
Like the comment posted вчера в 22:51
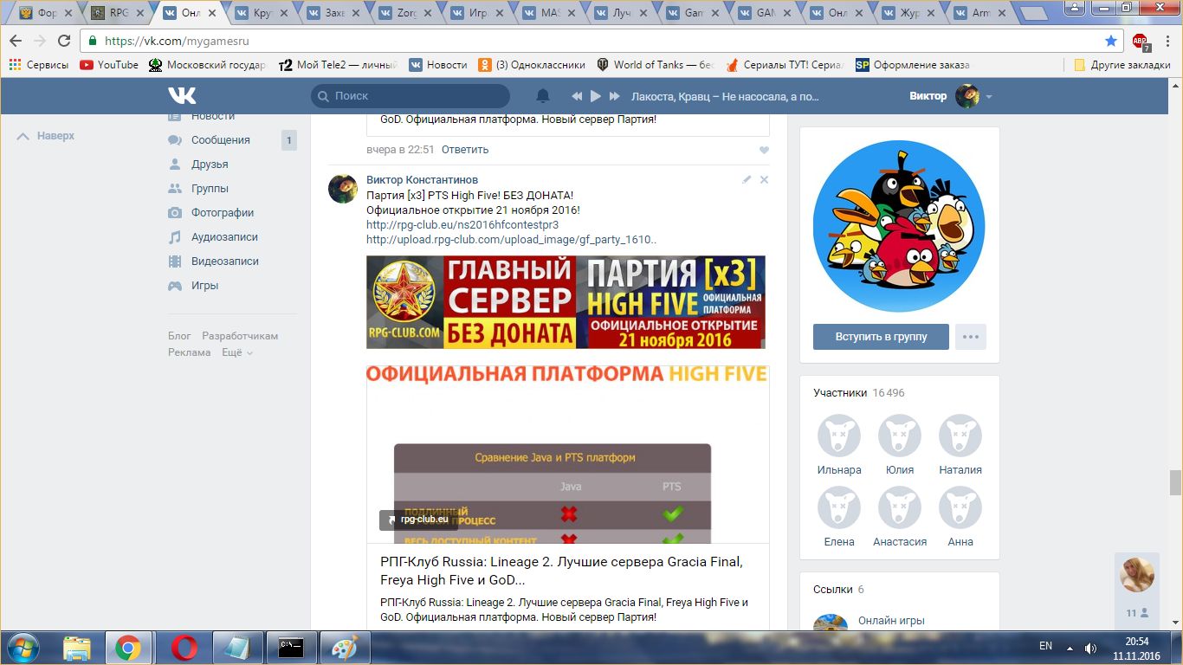[x=764, y=150]
